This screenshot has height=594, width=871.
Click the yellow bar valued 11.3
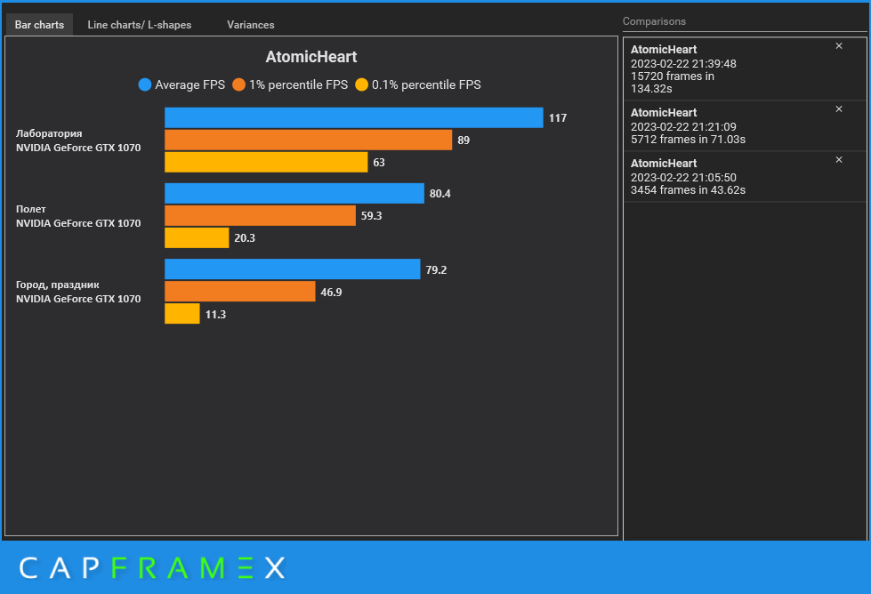pos(182,314)
